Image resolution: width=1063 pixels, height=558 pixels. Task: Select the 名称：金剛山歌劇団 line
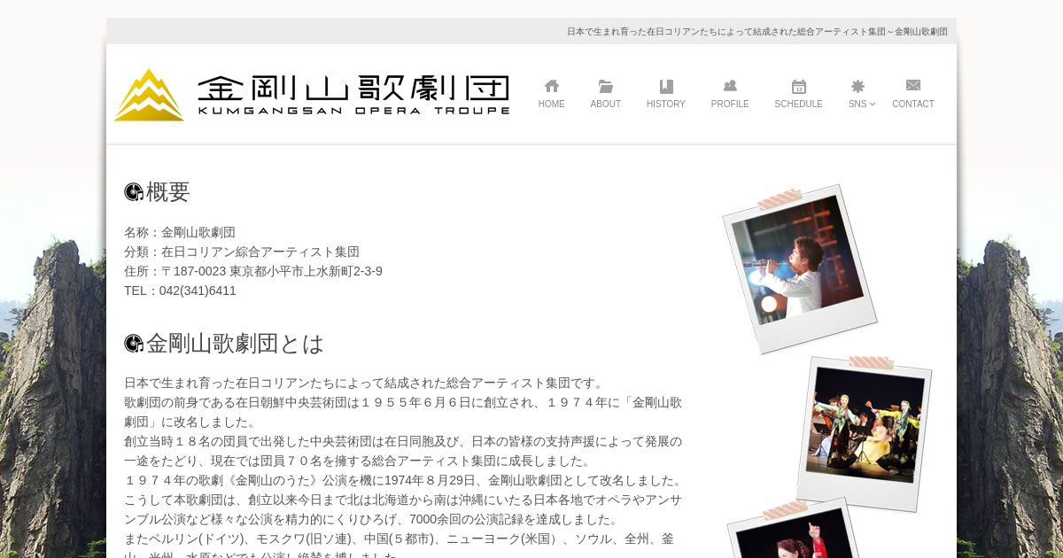coord(180,232)
